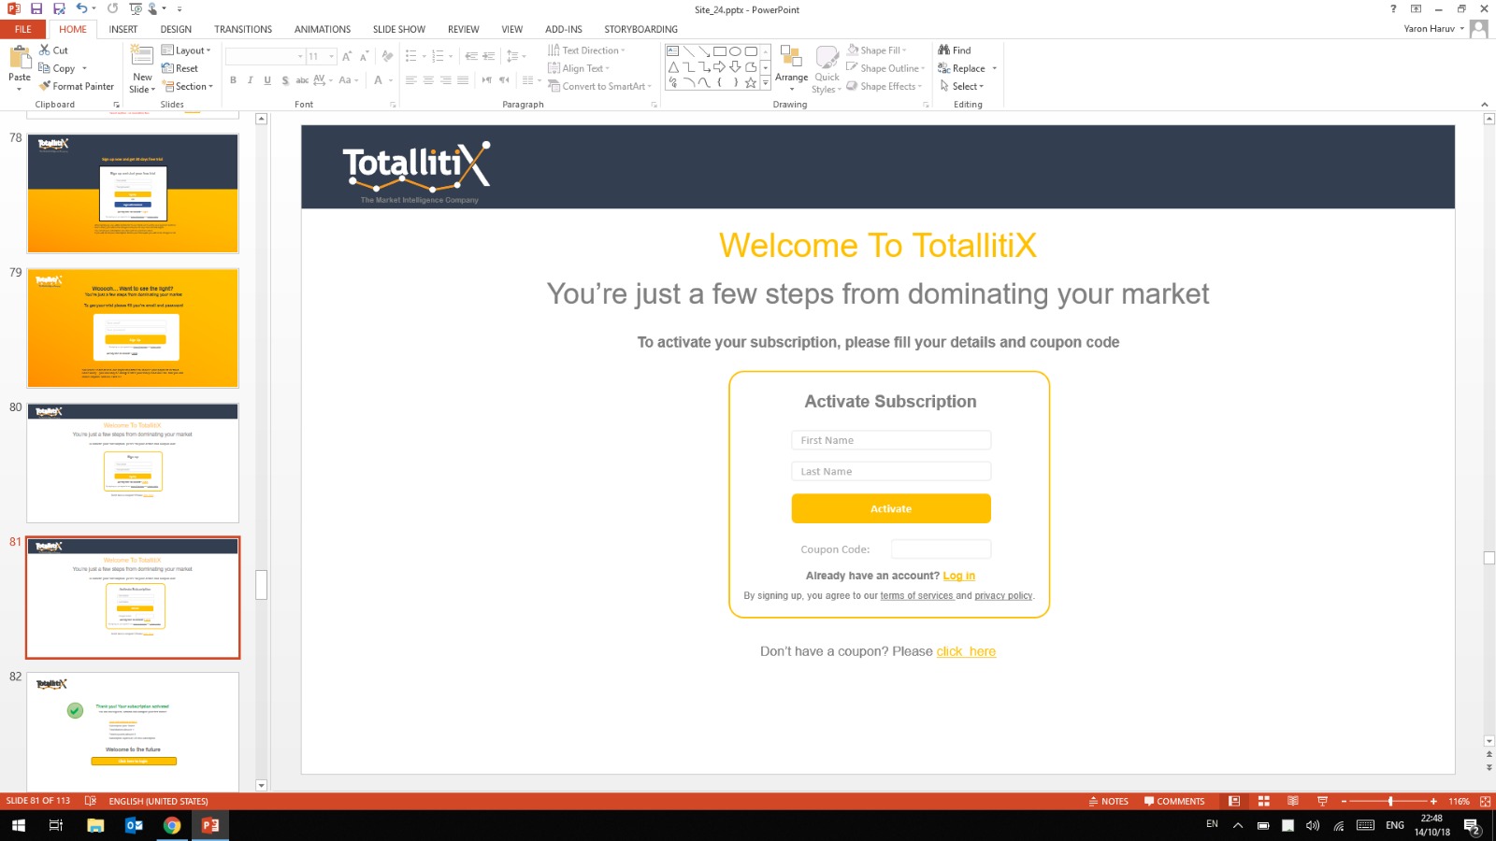Toggle Bold formatting
This screenshot has height=841, width=1496.
233,80
